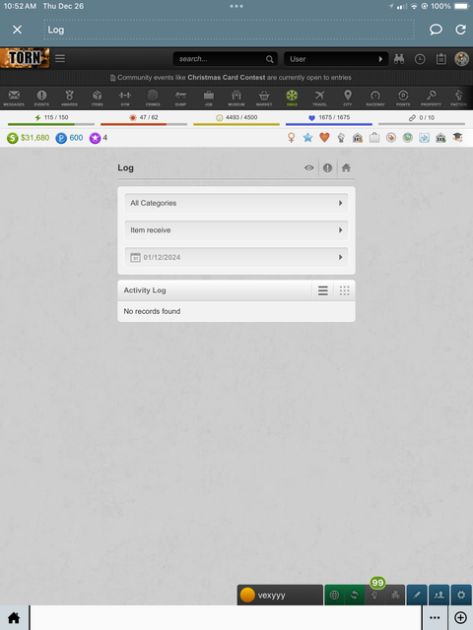
Task: Click the search magnifier icon
Action: [x=269, y=59]
